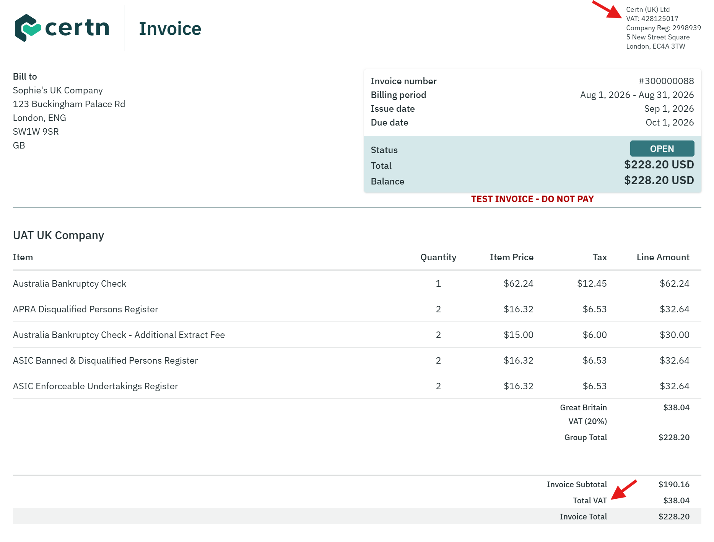This screenshot has height=542, width=714.
Task: Click the Certn logo
Action: 62,28
